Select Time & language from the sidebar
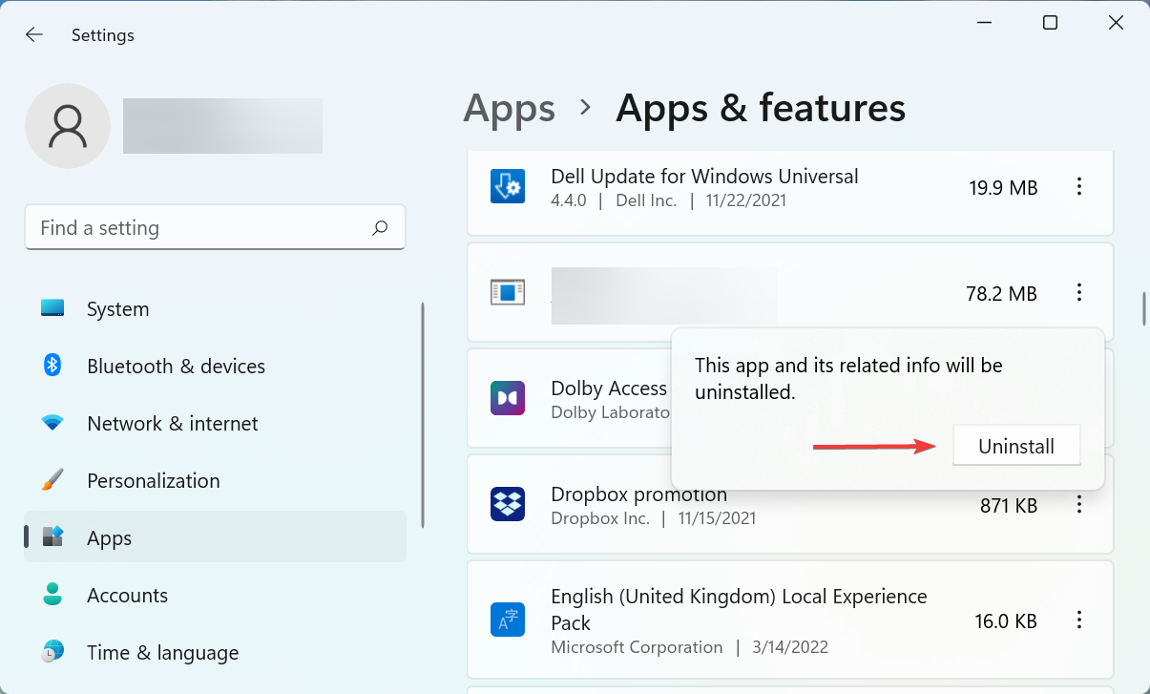 coord(162,652)
